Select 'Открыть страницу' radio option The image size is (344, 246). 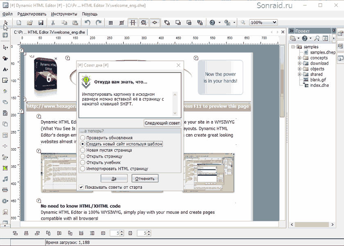pos(82,156)
